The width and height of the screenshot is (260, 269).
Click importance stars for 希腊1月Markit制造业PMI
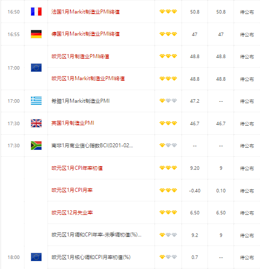pyautogui.click(x=168, y=101)
